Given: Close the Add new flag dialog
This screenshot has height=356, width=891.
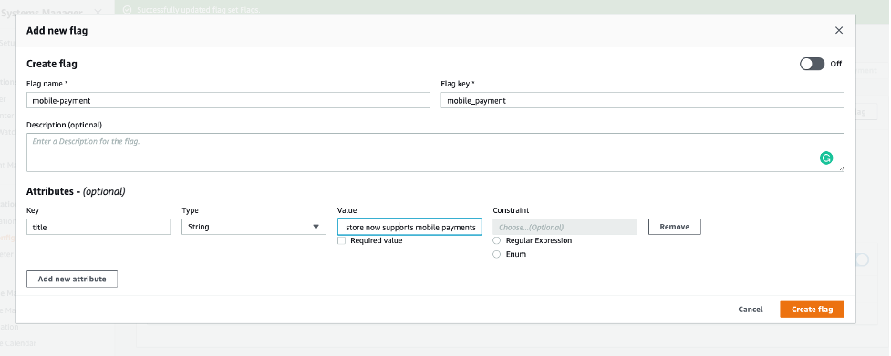Looking at the screenshot, I should tap(839, 31).
